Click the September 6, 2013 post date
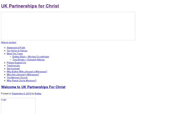Screen dimensions: 171x114 pyautogui.click(x=21, y=93)
